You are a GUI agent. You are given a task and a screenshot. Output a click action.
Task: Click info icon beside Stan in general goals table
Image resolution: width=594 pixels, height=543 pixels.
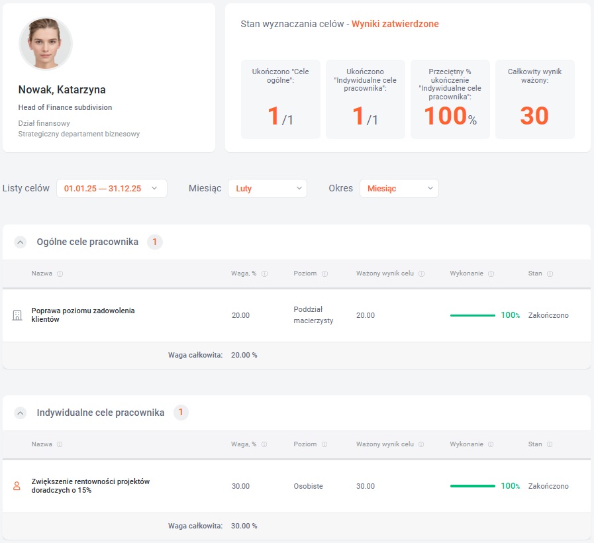(x=550, y=274)
